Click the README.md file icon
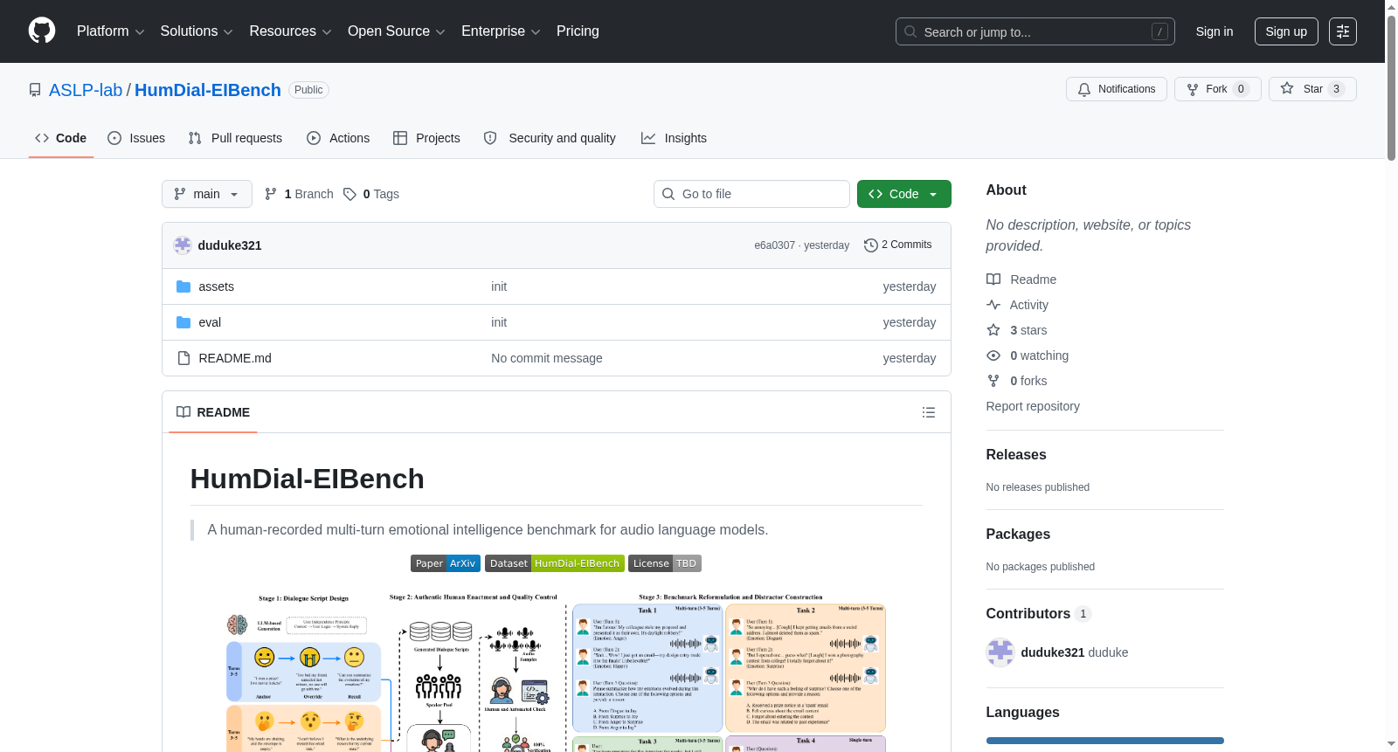Image resolution: width=1398 pixels, height=752 pixels. pos(183,358)
